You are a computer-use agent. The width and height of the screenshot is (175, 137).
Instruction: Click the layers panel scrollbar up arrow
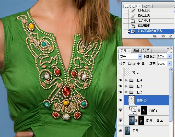click(x=171, y=69)
